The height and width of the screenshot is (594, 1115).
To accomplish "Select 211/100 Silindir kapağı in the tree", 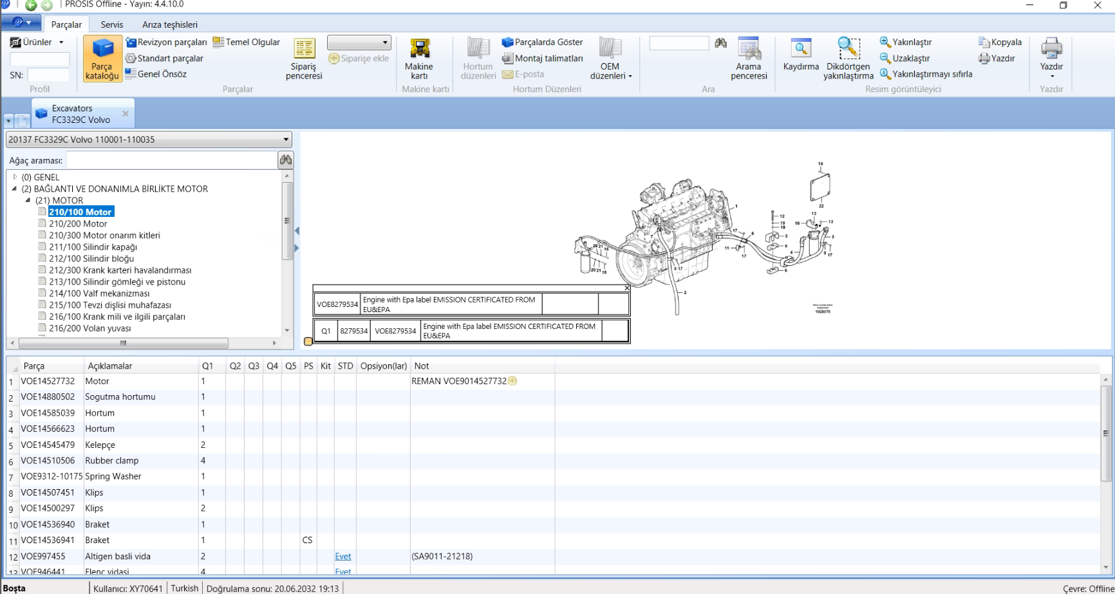I will (x=93, y=247).
